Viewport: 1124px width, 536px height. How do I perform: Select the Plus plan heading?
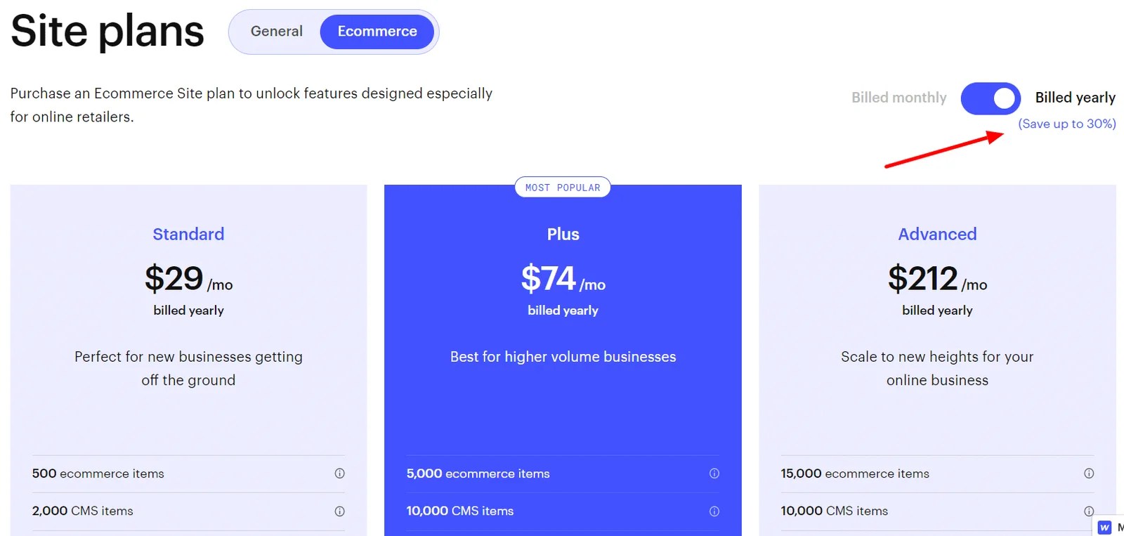562,234
